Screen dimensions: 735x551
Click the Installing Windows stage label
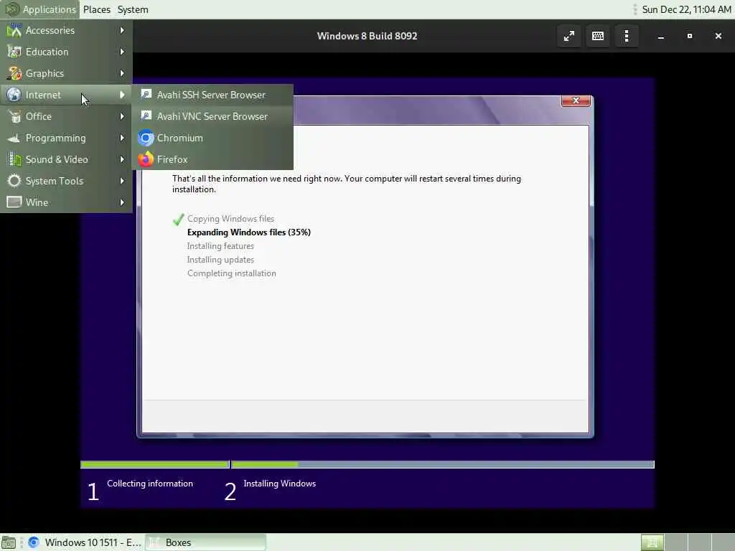click(279, 484)
